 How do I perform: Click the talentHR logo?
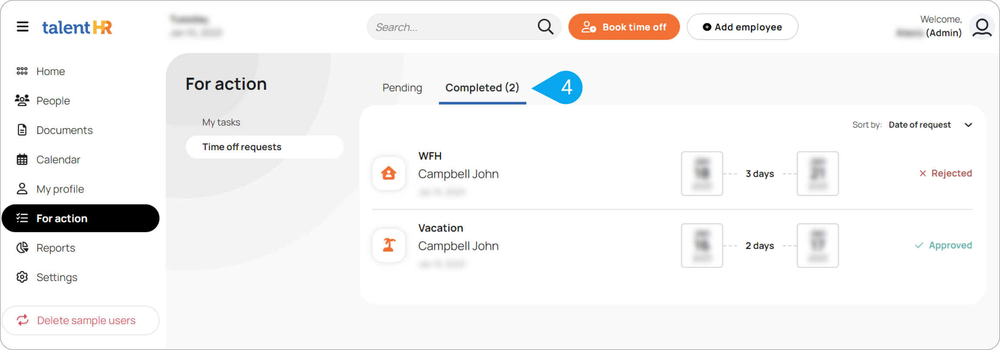[x=77, y=27]
